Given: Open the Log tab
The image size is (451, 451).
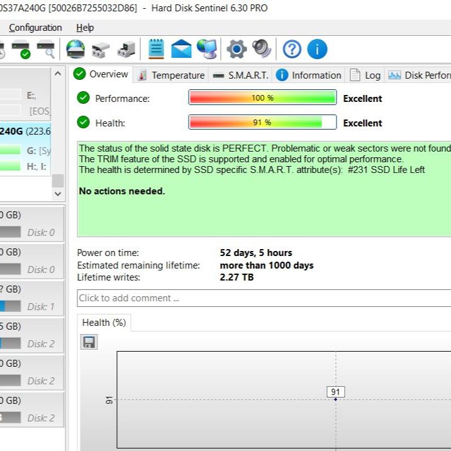Looking at the screenshot, I should click(x=365, y=75).
